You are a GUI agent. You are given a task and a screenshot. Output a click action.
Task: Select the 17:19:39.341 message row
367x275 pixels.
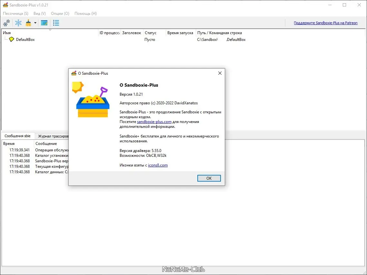[35, 150]
